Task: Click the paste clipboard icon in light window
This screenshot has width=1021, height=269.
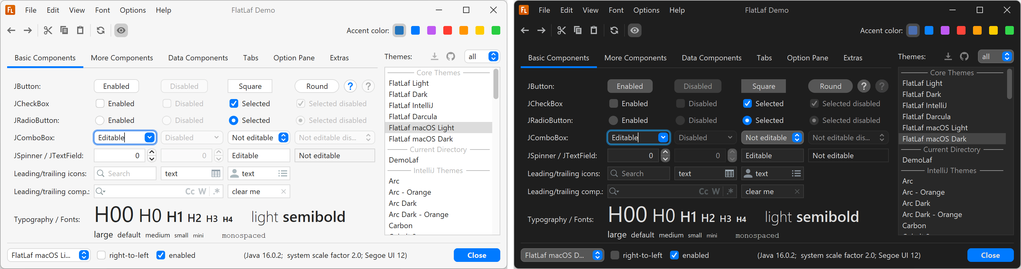Action: coord(81,31)
